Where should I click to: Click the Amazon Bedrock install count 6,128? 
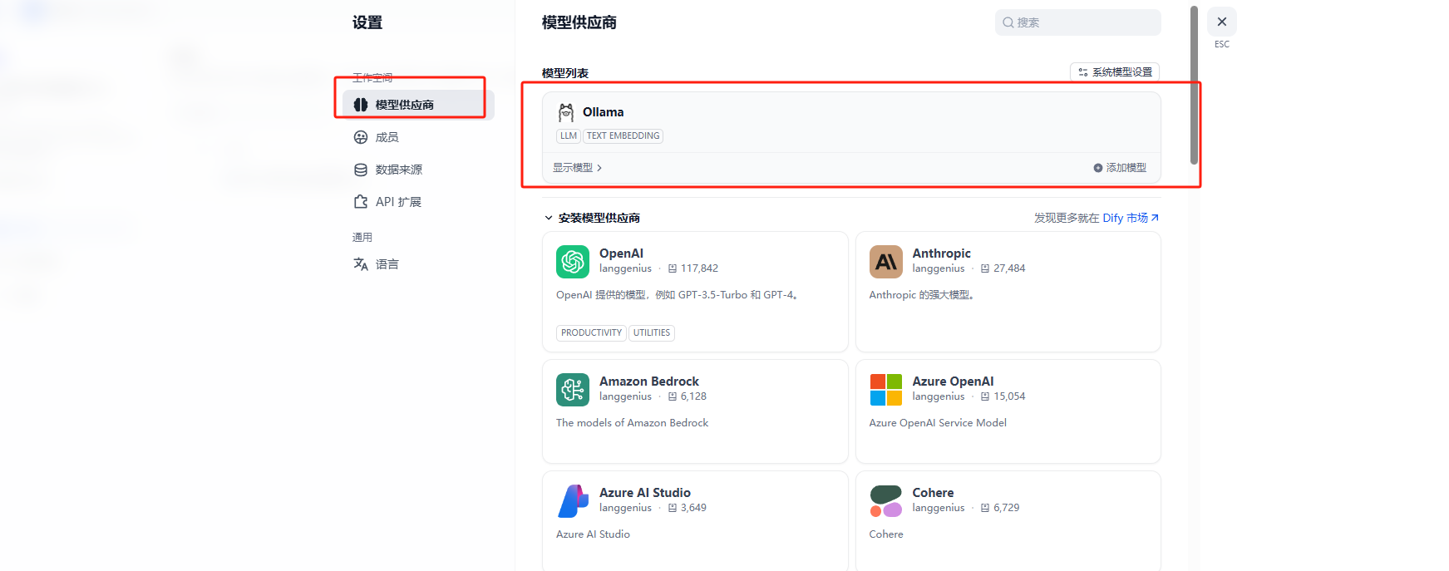point(693,396)
